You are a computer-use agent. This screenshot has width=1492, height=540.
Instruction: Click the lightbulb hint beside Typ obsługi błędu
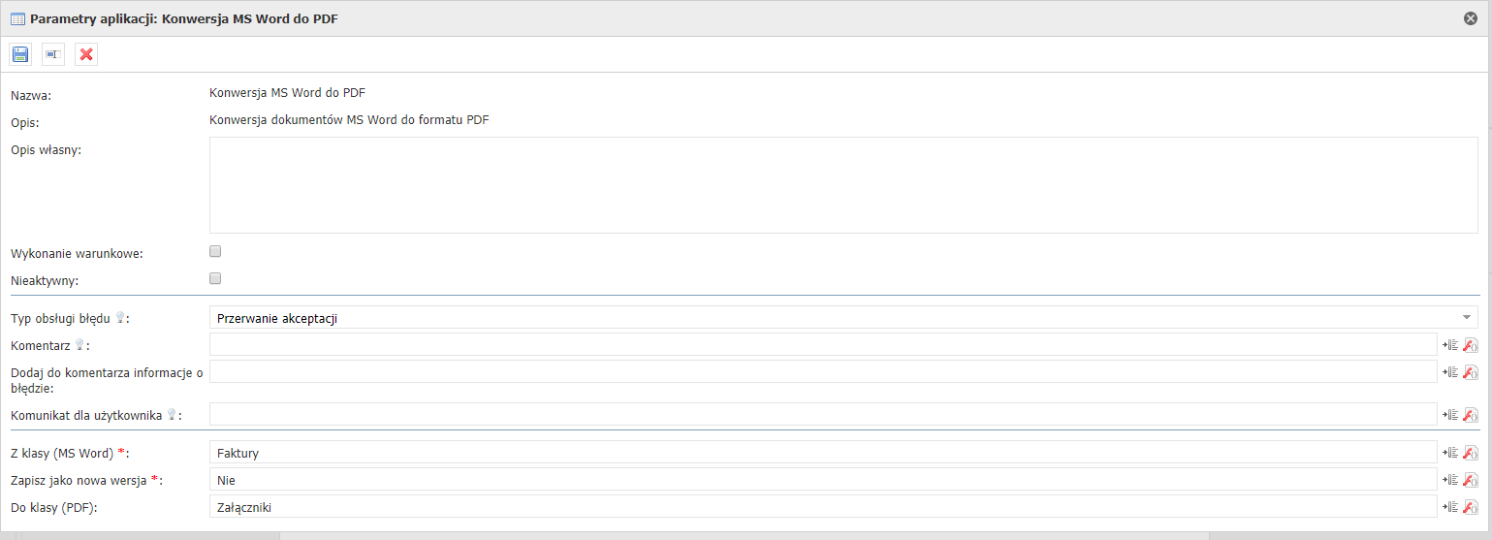tap(120, 317)
